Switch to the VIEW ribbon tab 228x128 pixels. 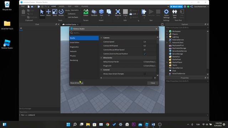[x=77, y=6]
